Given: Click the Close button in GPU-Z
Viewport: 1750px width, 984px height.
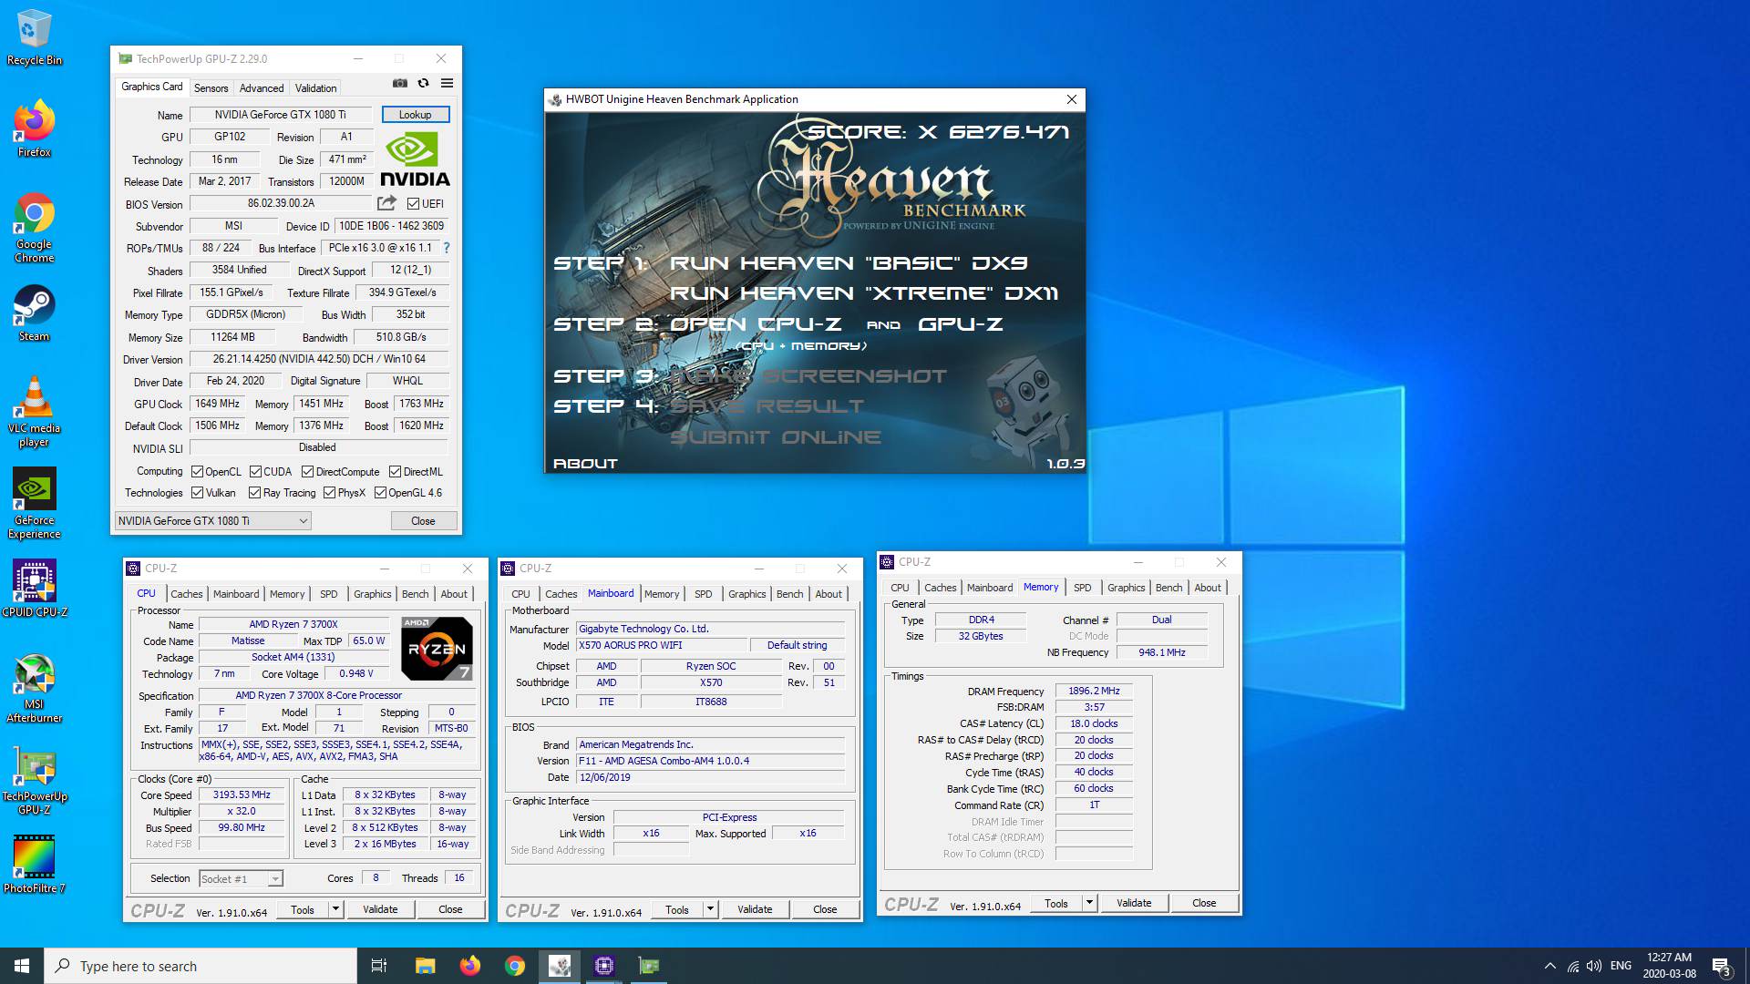Looking at the screenshot, I should [423, 521].
